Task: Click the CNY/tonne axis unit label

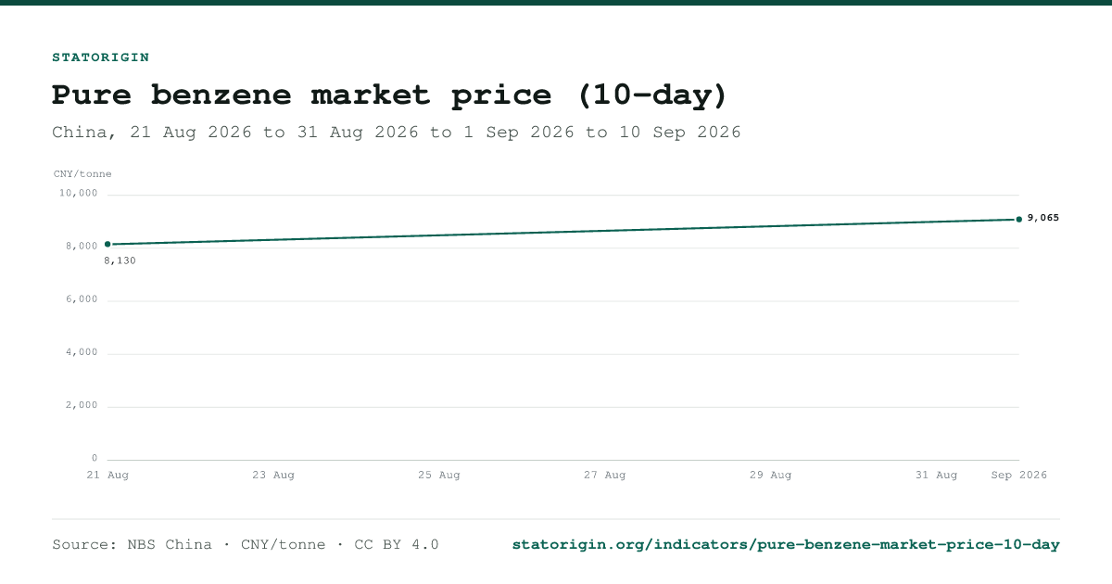Action: (82, 173)
